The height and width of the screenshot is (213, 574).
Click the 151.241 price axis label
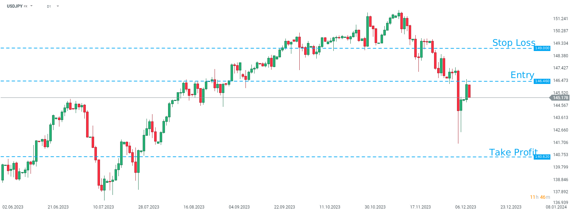coord(560,19)
